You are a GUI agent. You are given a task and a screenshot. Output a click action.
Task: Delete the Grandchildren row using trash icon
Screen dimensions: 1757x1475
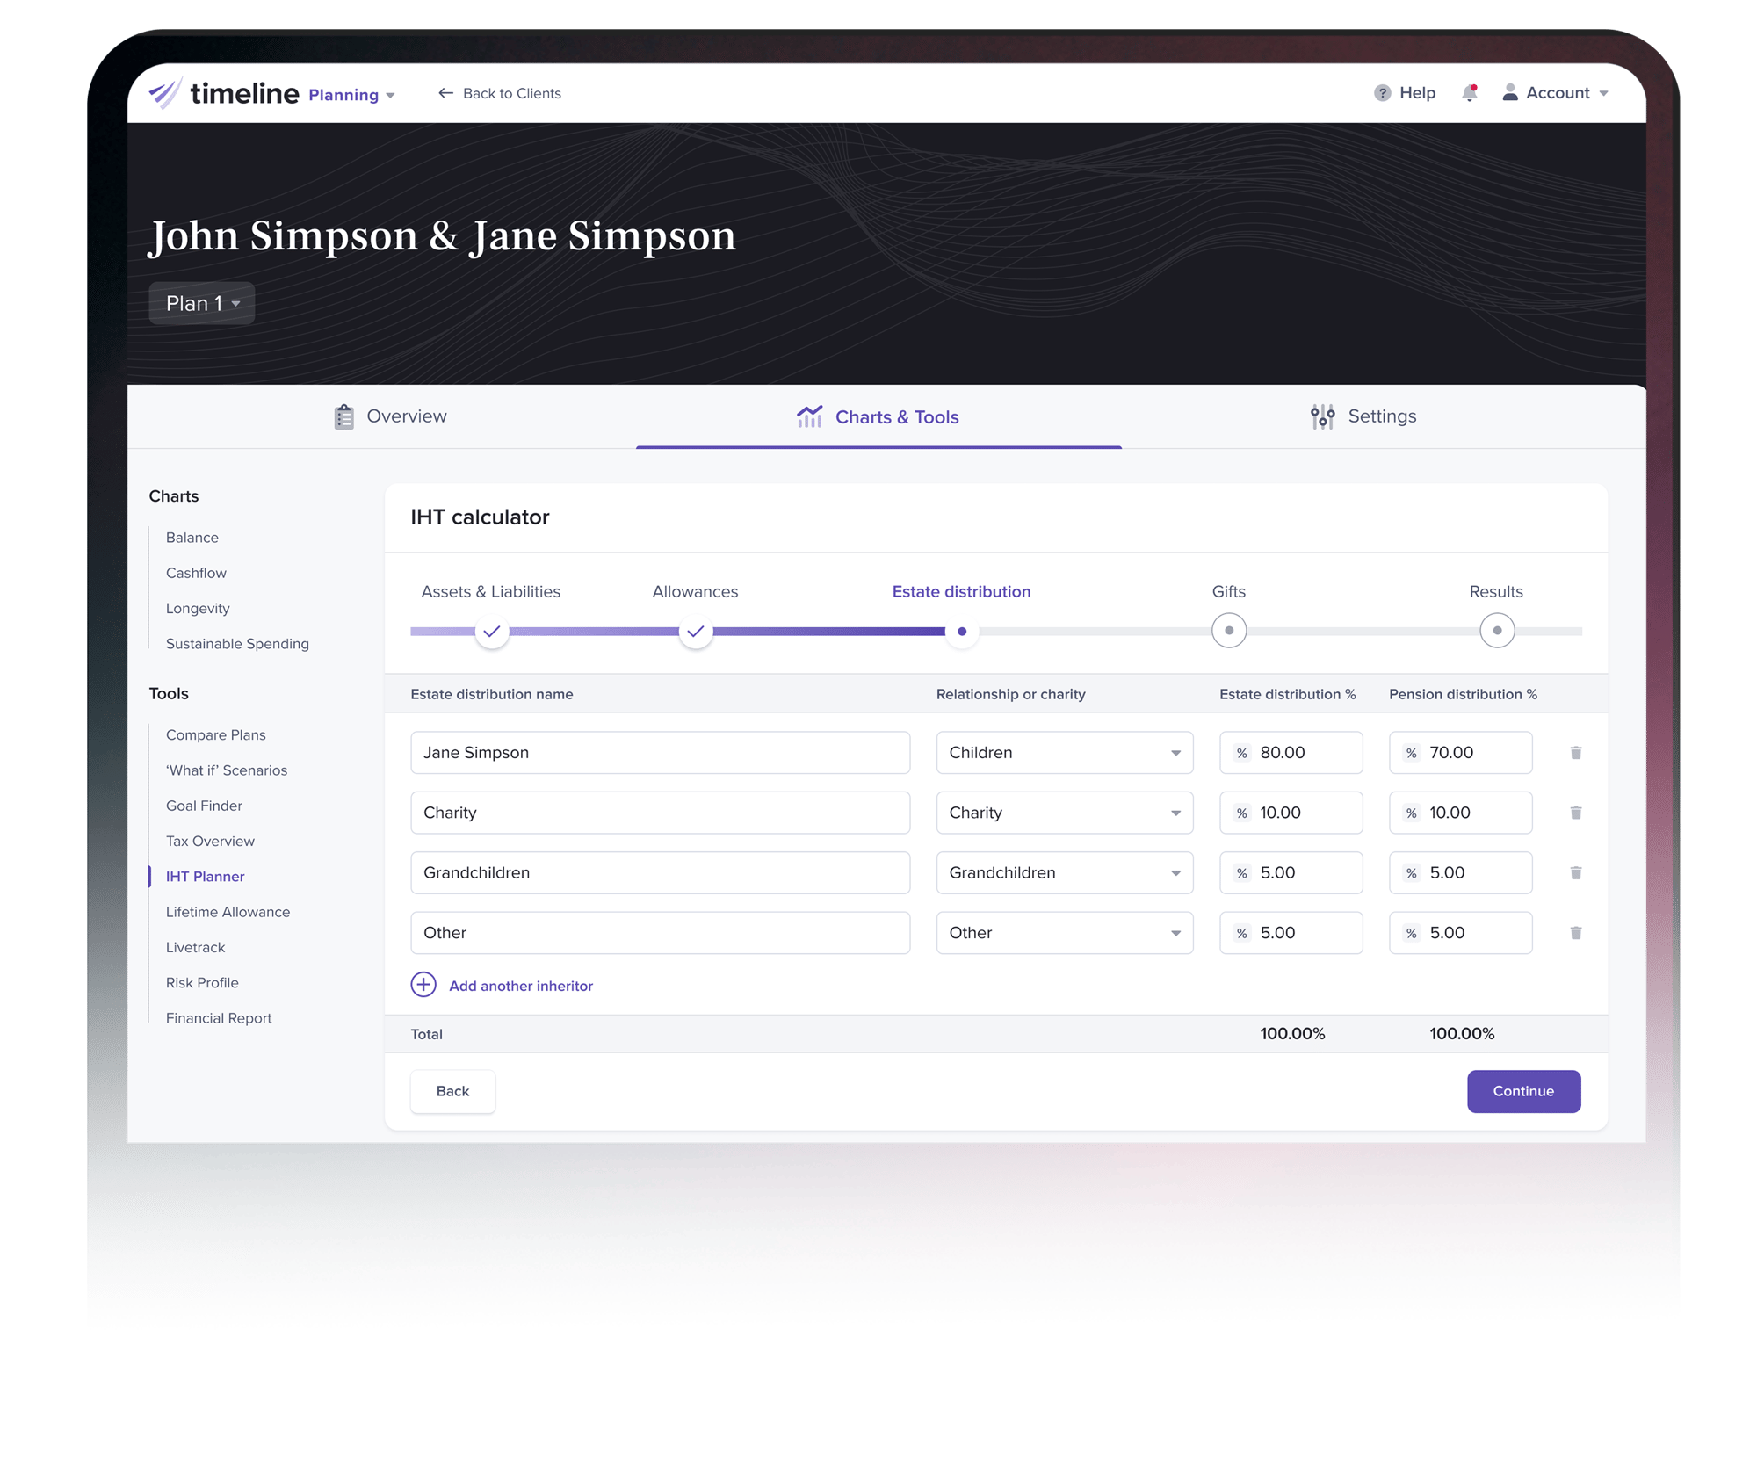coord(1575,872)
